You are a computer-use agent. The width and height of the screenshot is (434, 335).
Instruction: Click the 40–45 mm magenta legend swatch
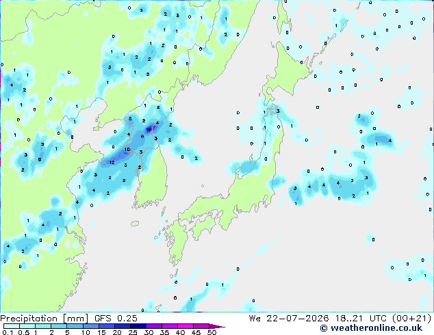[x=186, y=326]
